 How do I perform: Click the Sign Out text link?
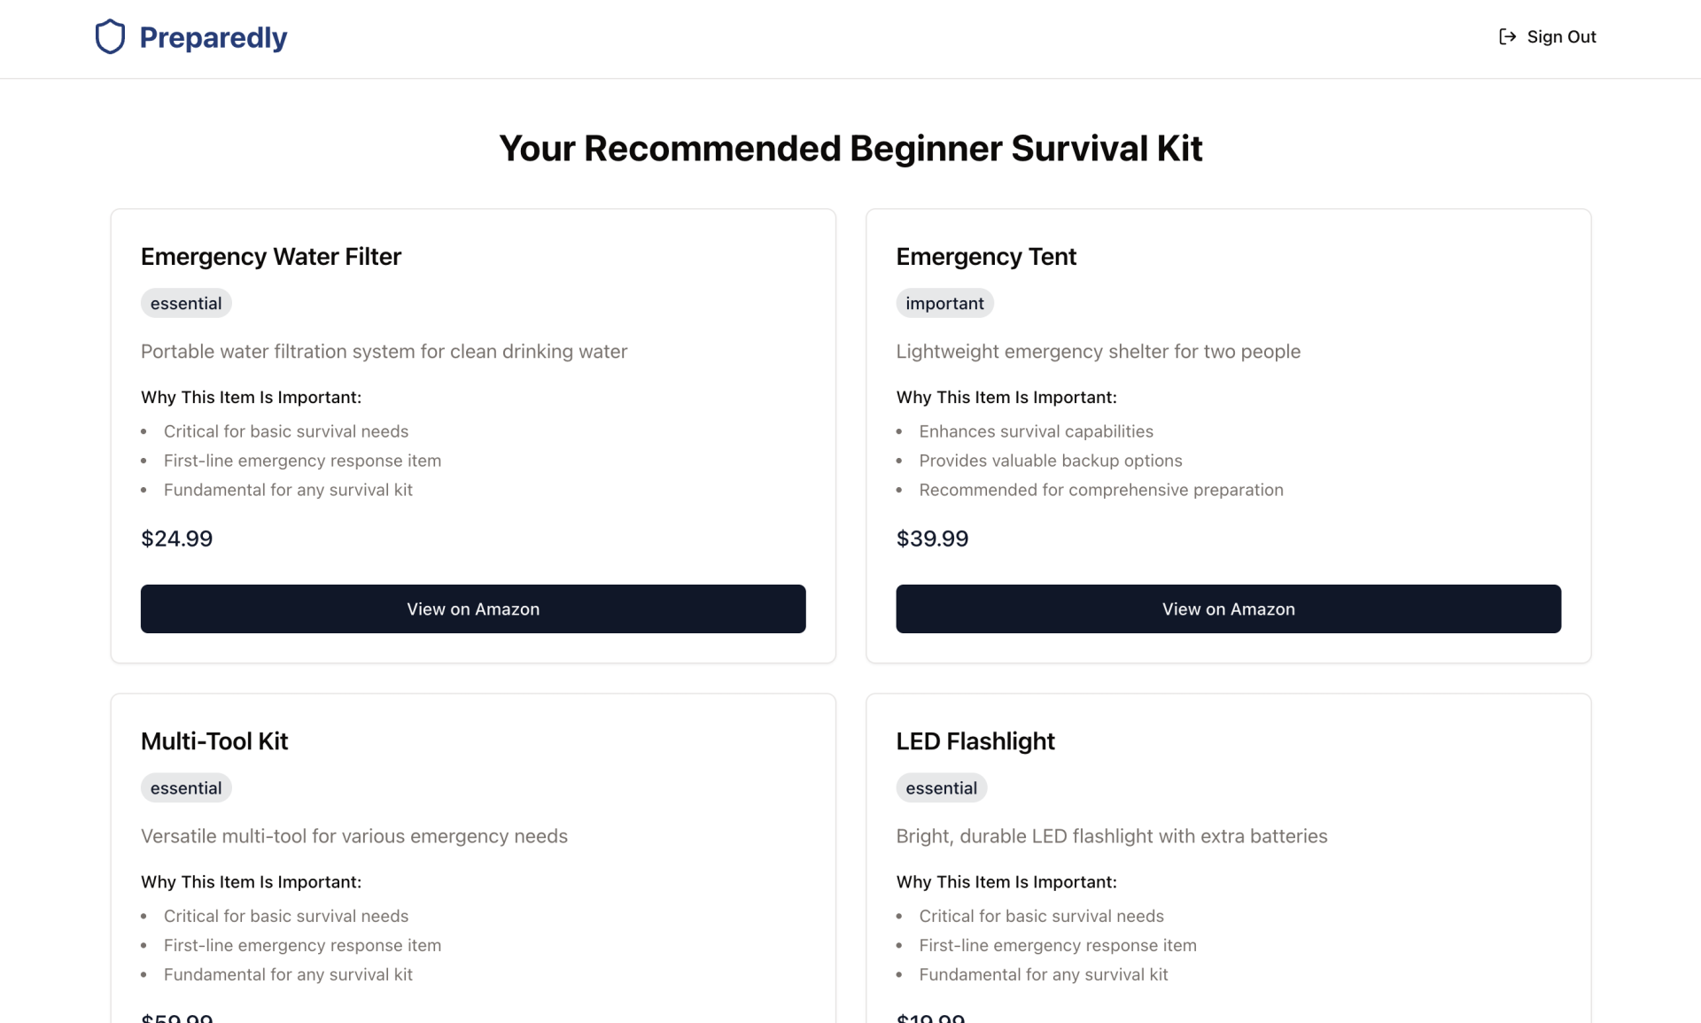coord(1561,37)
